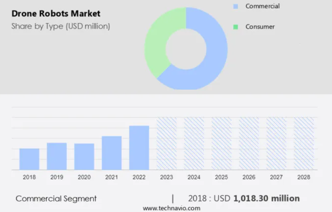Select the Commercial legend label
The width and height of the screenshot is (332, 212).
tap(263, 6)
